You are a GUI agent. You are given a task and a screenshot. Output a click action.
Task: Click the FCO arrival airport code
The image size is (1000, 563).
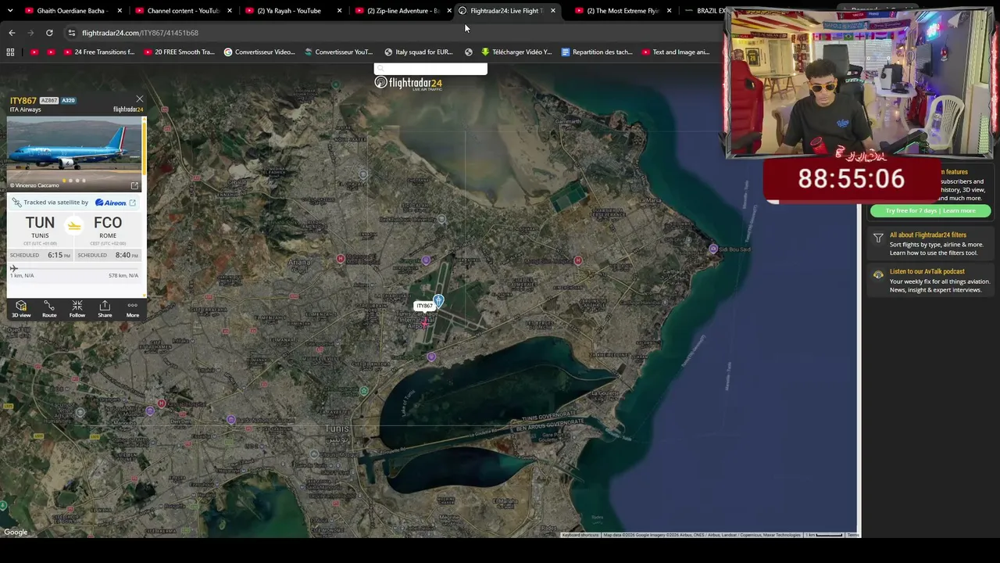[108, 223]
